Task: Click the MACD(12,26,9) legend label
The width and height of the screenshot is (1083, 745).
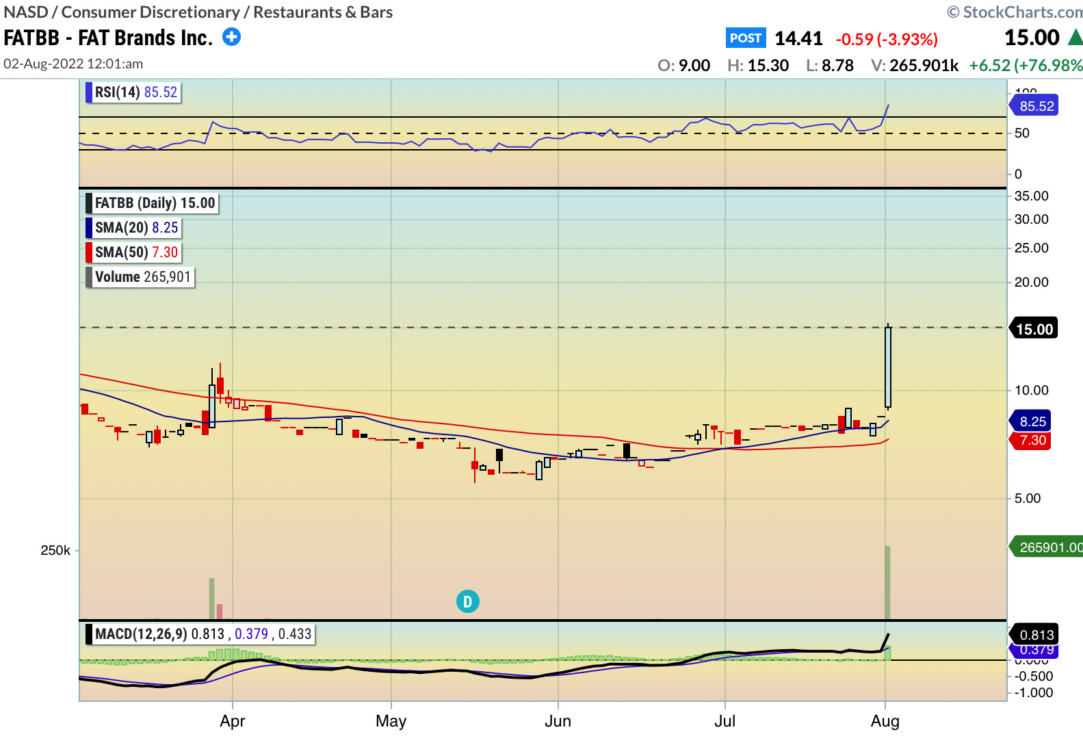Action: (x=200, y=634)
